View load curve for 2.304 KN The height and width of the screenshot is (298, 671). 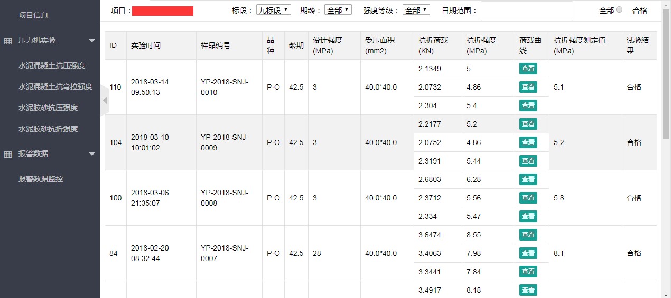point(528,105)
